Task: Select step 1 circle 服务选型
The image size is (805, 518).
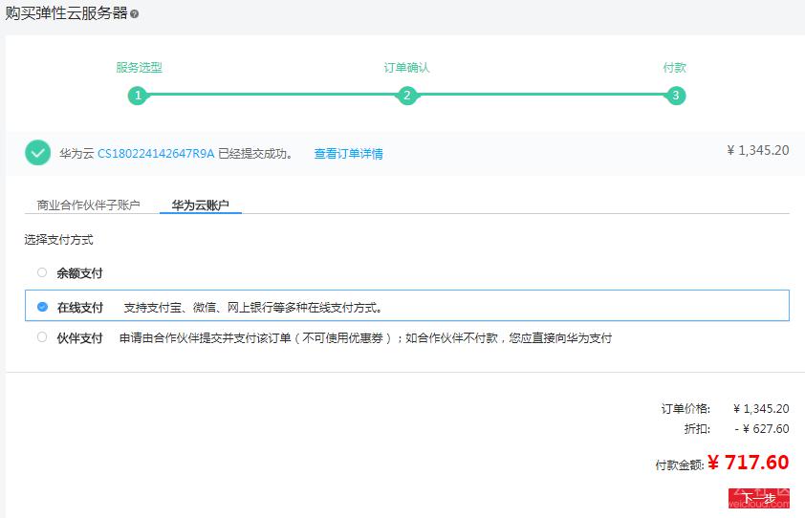Action: (138, 95)
